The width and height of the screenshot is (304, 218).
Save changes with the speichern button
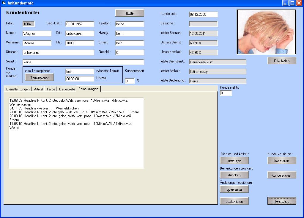(x=234, y=189)
